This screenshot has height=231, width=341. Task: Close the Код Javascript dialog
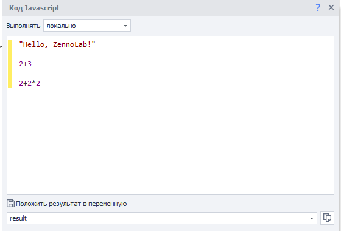click(x=331, y=7)
